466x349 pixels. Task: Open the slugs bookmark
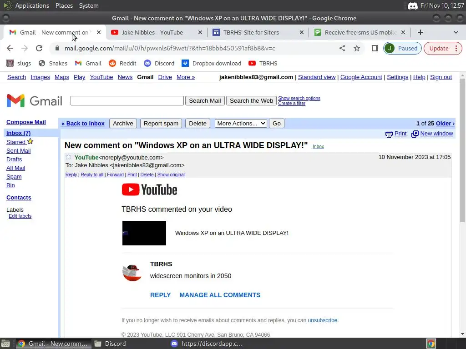point(19,63)
